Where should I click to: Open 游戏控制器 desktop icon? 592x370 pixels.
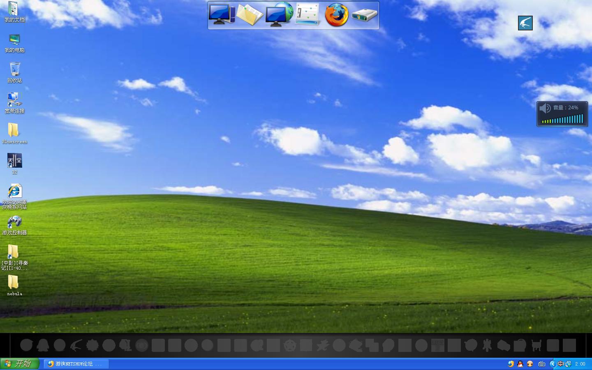(14, 225)
